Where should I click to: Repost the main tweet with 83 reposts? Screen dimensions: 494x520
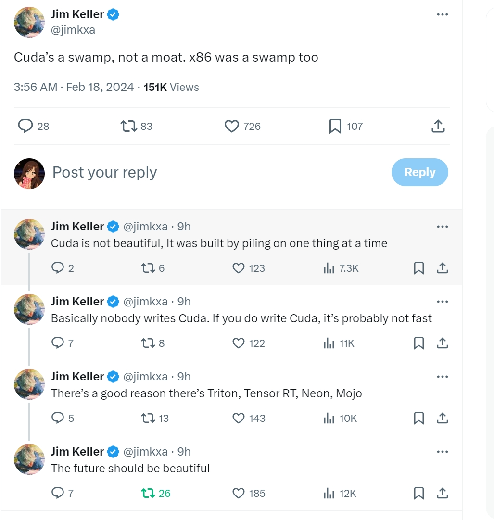(128, 127)
